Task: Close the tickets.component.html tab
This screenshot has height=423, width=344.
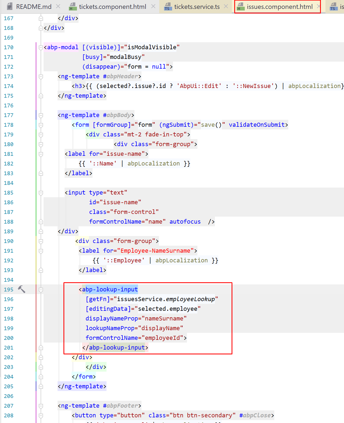Action: pyautogui.click(x=153, y=6)
